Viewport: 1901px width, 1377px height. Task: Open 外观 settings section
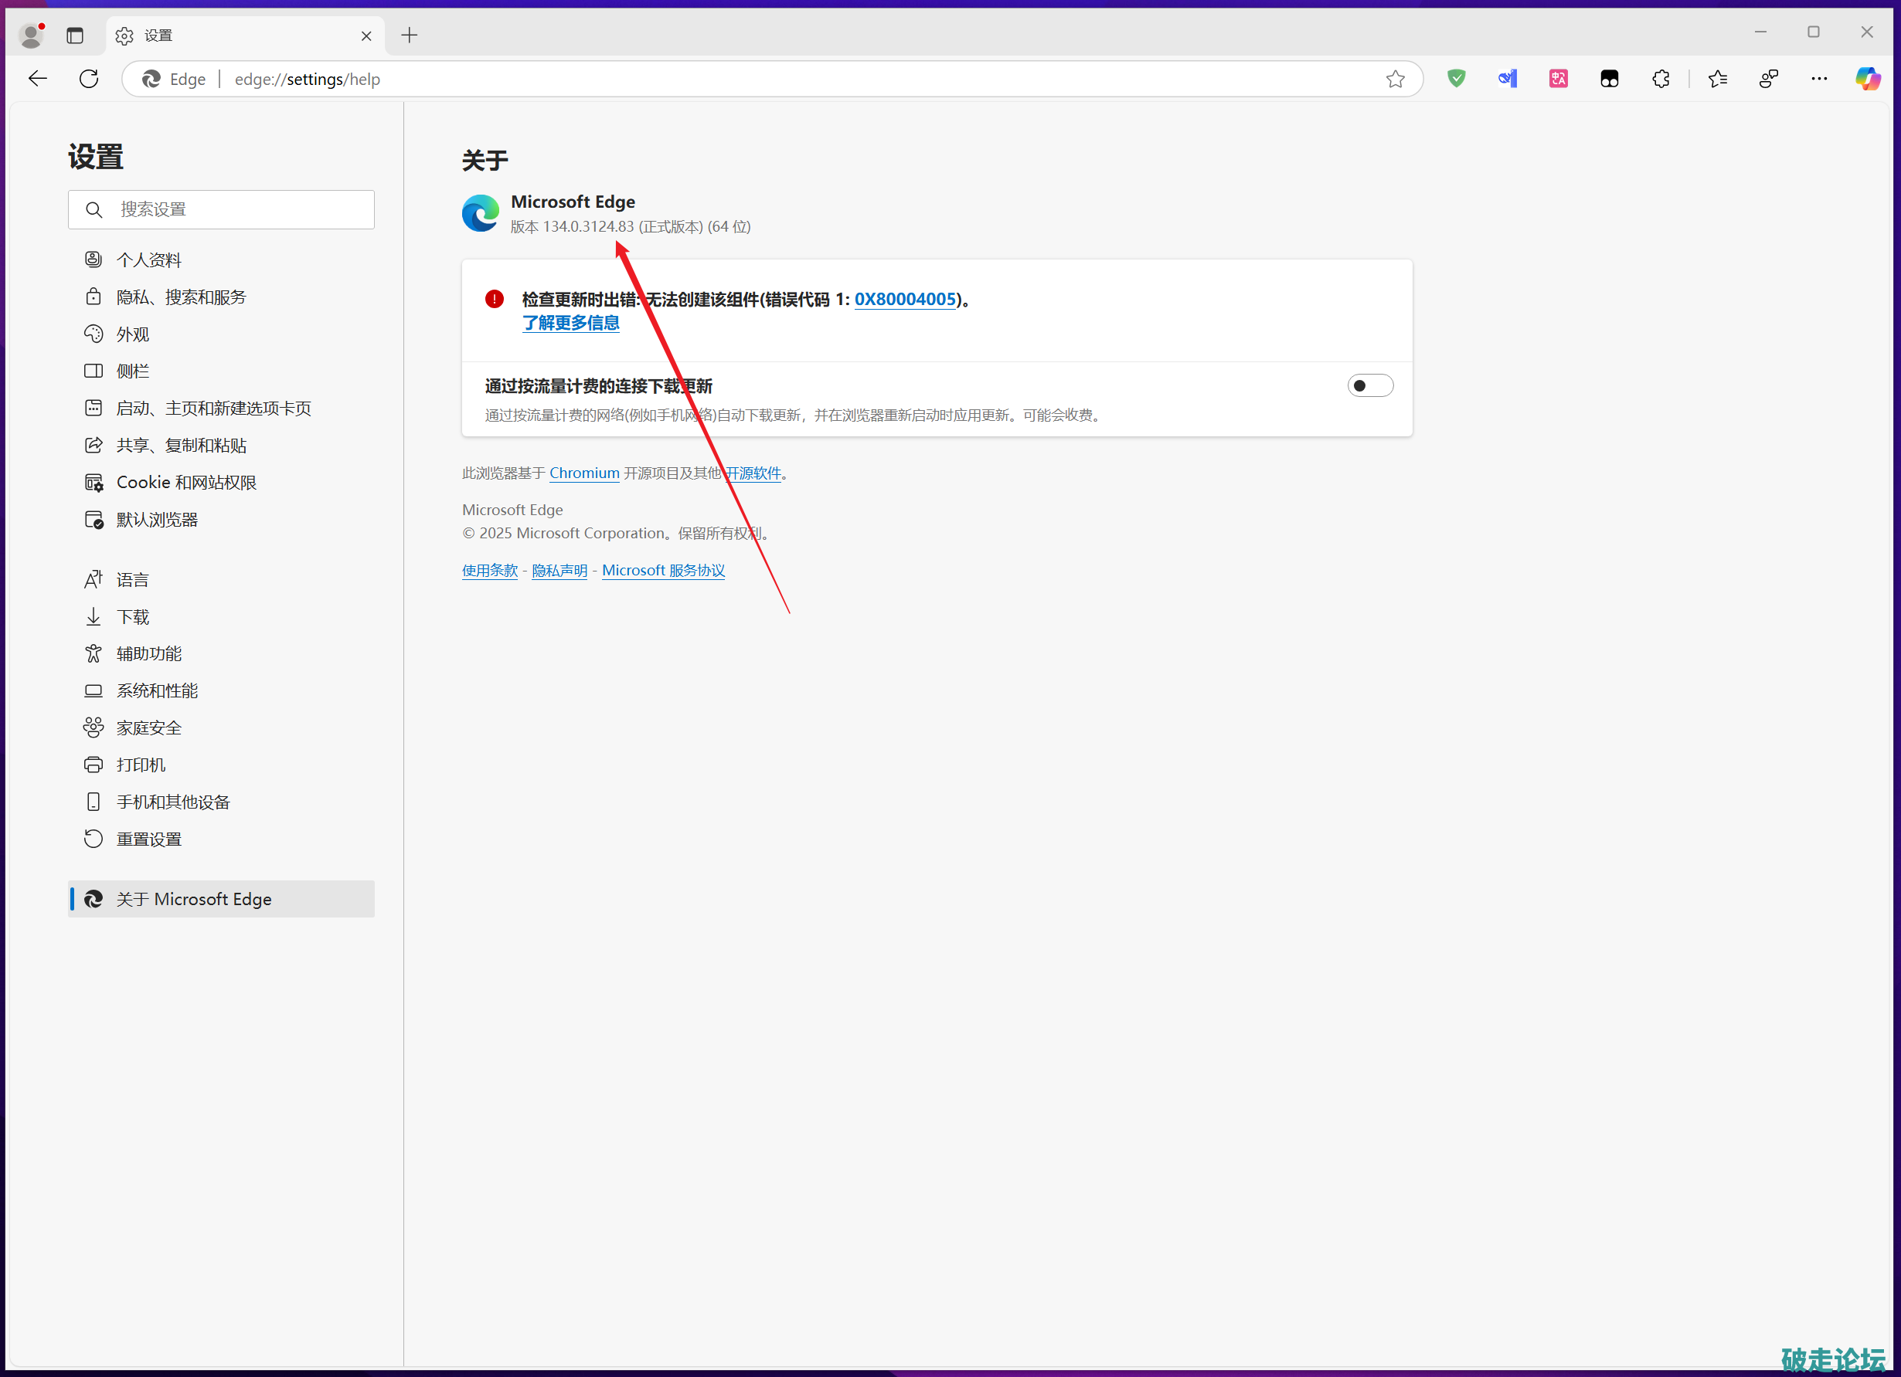click(x=132, y=334)
